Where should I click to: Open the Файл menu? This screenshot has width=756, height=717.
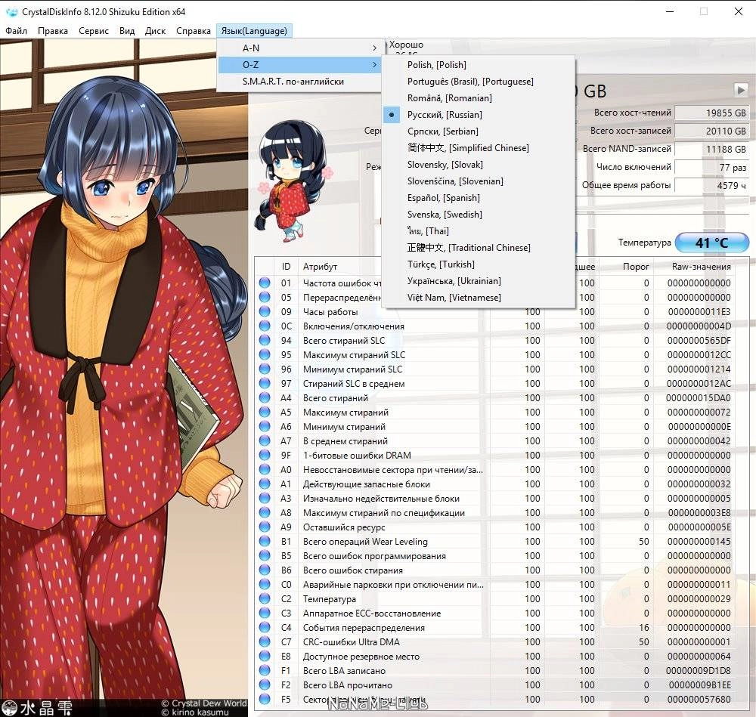(17, 31)
